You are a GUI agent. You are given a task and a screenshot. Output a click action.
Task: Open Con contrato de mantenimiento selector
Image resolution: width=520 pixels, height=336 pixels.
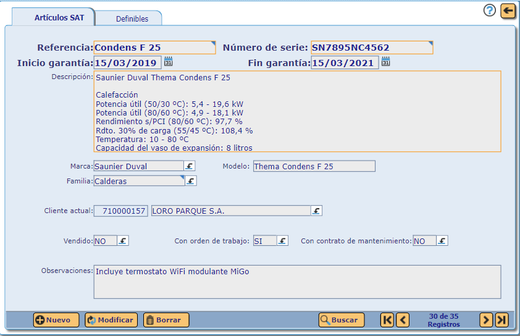pos(442,240)
